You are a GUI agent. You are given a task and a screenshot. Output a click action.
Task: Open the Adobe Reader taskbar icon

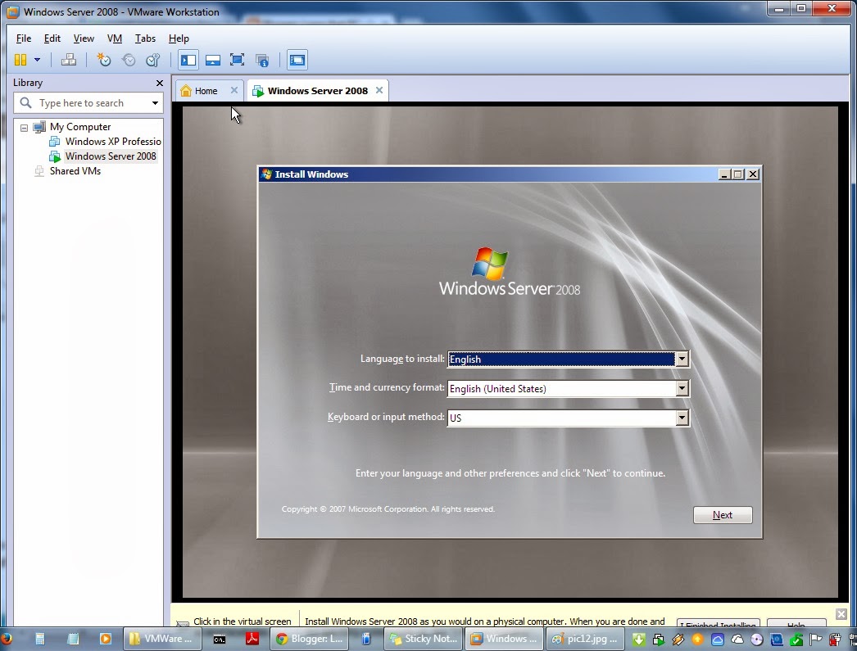(252, 639)
